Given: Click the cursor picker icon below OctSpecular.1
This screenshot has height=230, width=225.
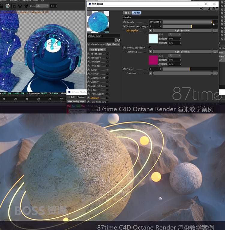Looking at the screenshot, I should coord(119,40).
